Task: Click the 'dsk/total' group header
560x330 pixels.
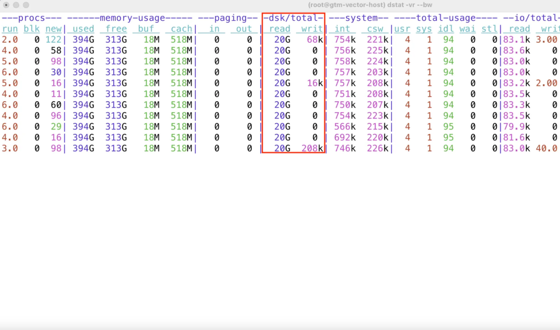Action: 293,18
